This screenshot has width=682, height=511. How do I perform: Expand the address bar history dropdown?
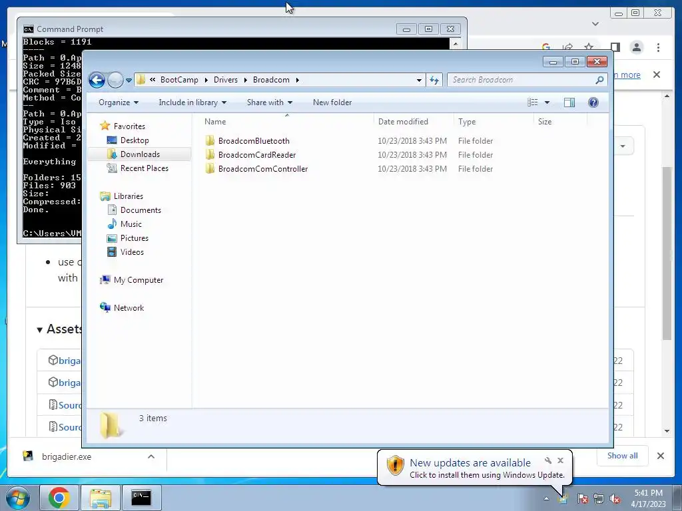[419, 81]
